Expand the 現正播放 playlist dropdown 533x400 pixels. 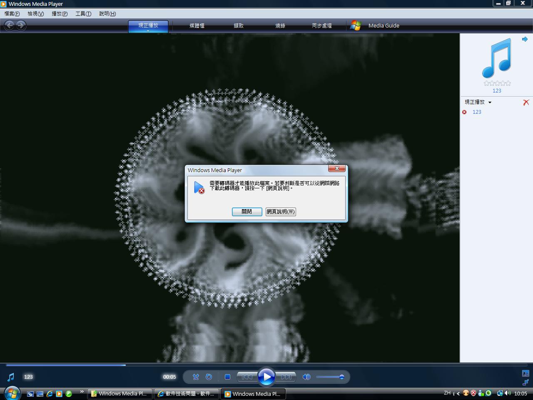(x=490, y=102)
